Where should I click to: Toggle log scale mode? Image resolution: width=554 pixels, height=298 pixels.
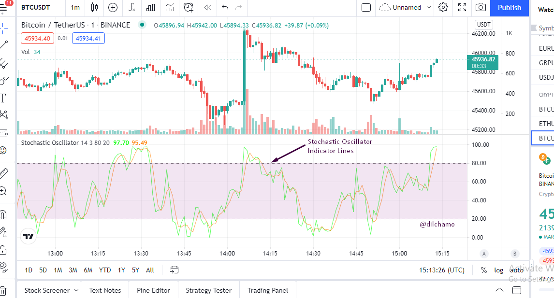tap(498, 270)
